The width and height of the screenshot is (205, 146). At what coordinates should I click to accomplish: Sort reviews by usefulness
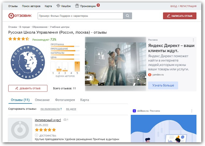[51, 109]
